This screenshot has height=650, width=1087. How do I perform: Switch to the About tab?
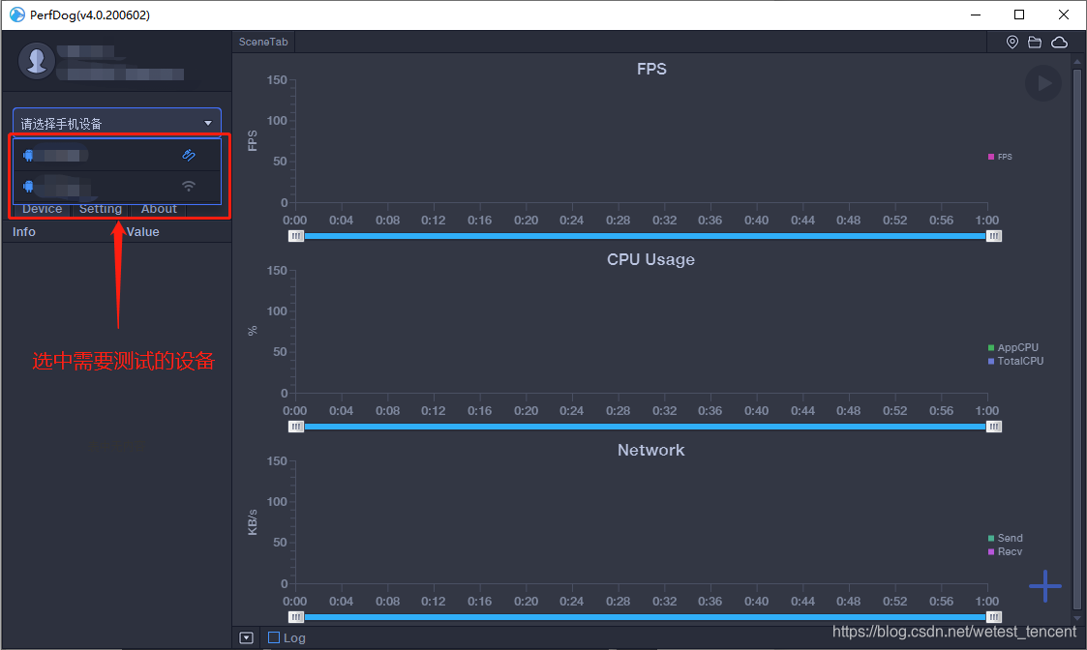tap(159, 209)
